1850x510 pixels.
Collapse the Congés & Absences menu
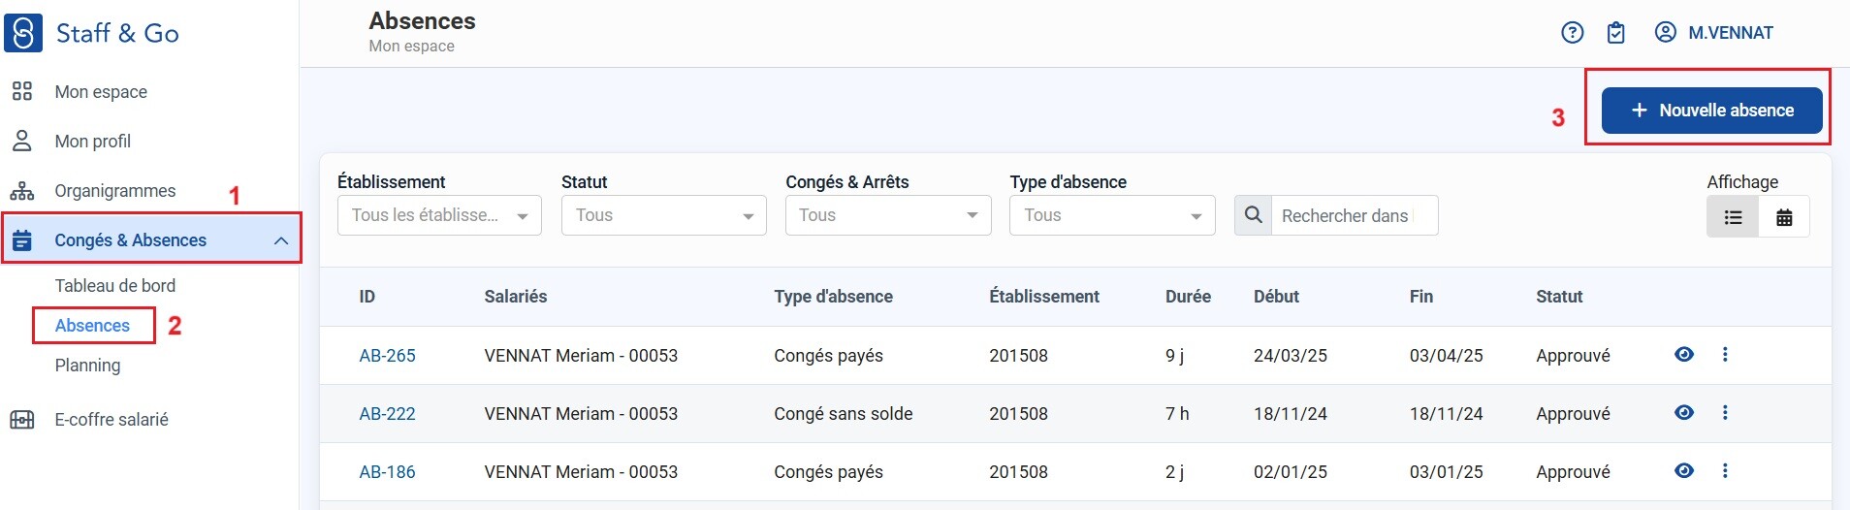(280, 240)
